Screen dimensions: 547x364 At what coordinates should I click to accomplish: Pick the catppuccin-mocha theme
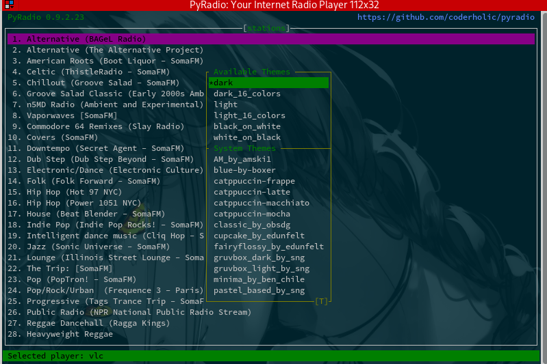pos(252,214)
